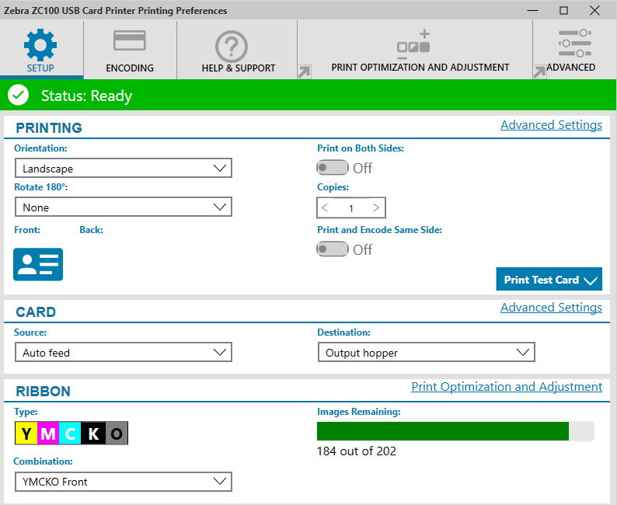The image size is (617, 505).
Task: Open PRINT OPTIMIZATION AND ADJUSTMENT tab label
Action: 420,68
